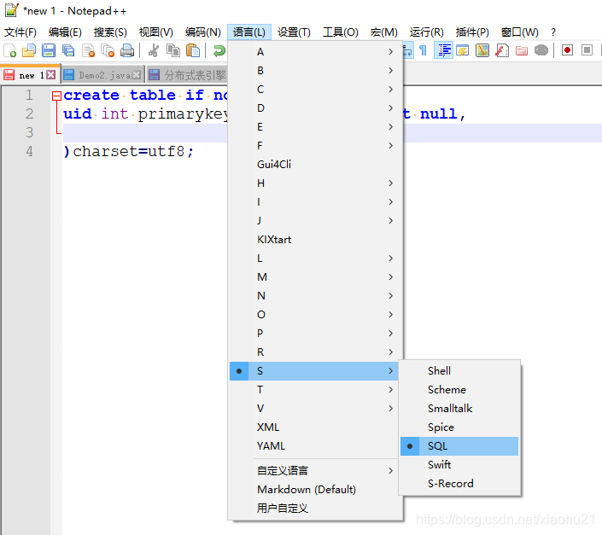Click the green Undo arrow icon
This screenshot has width=602, height=535.
pos(219,50)
